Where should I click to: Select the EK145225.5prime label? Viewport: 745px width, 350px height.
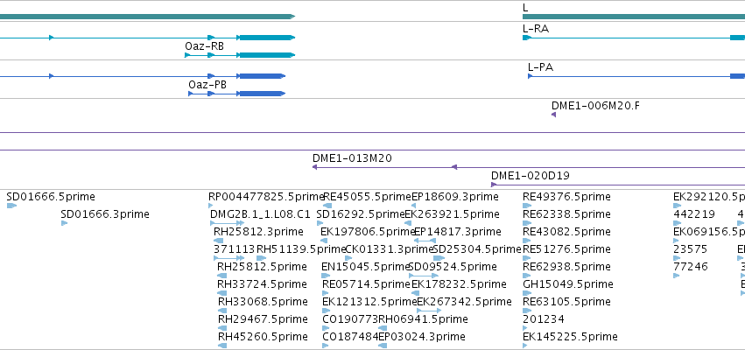[x=570, y=337]
